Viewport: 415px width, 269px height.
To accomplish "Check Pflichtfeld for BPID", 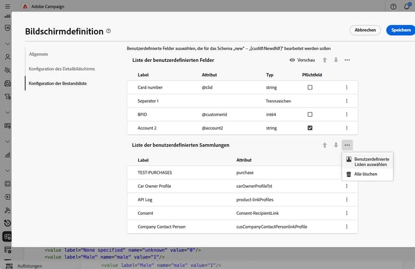I will 310,114.
